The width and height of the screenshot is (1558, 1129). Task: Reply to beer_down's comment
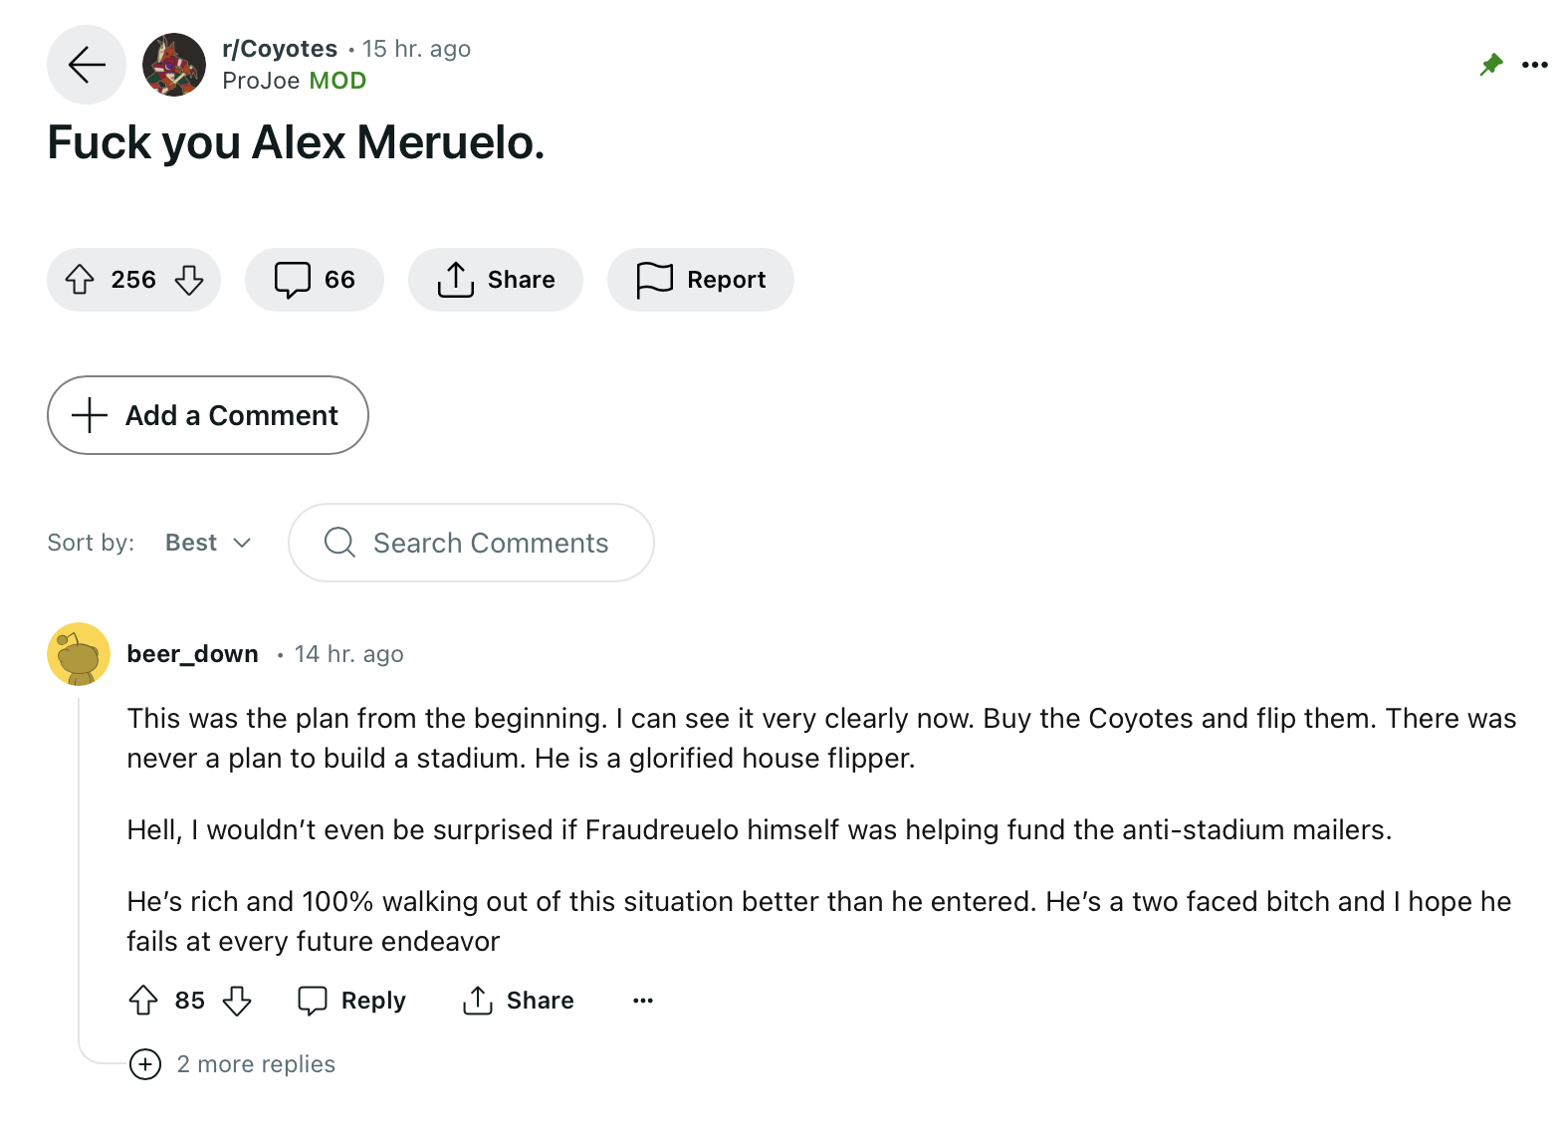pyautogui.click(x=352, y=1000)
